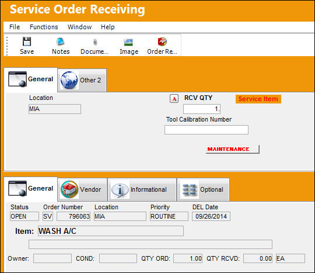The height and width of the screenshot is (273, 315).
Task: Click the toolbar drag handle dots
Action: coord(7,46)
